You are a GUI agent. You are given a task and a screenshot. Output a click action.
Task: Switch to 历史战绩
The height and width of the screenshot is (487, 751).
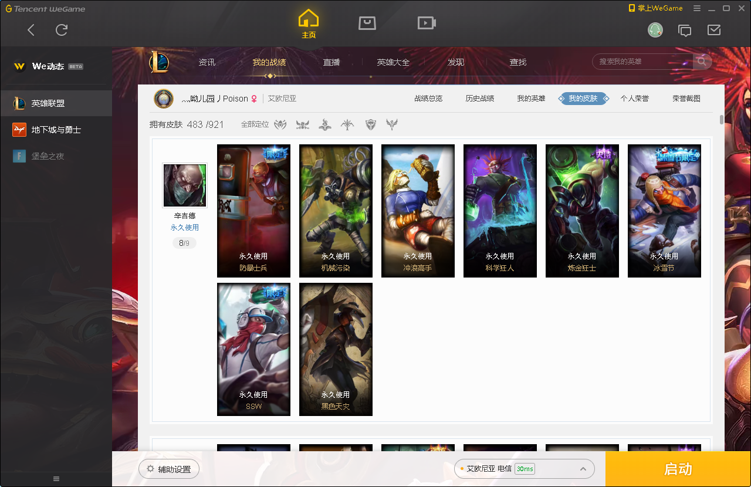480,99
